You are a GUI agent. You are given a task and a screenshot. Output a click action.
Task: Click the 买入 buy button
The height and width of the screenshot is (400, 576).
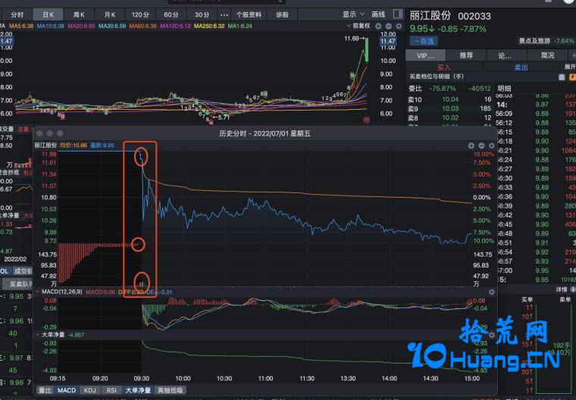click(x=444, y=67)
